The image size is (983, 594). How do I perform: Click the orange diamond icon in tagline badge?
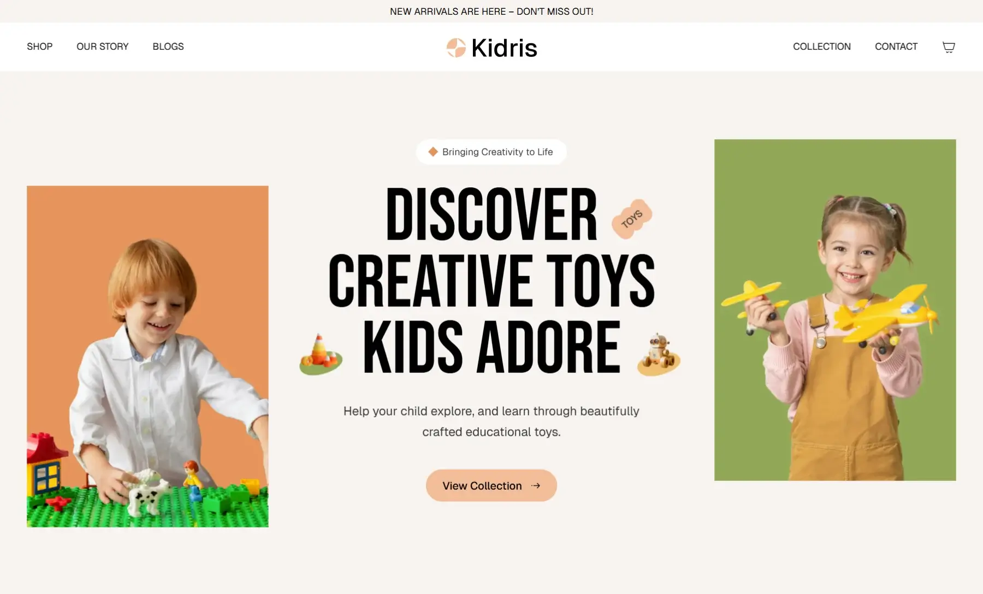[433, 152]
